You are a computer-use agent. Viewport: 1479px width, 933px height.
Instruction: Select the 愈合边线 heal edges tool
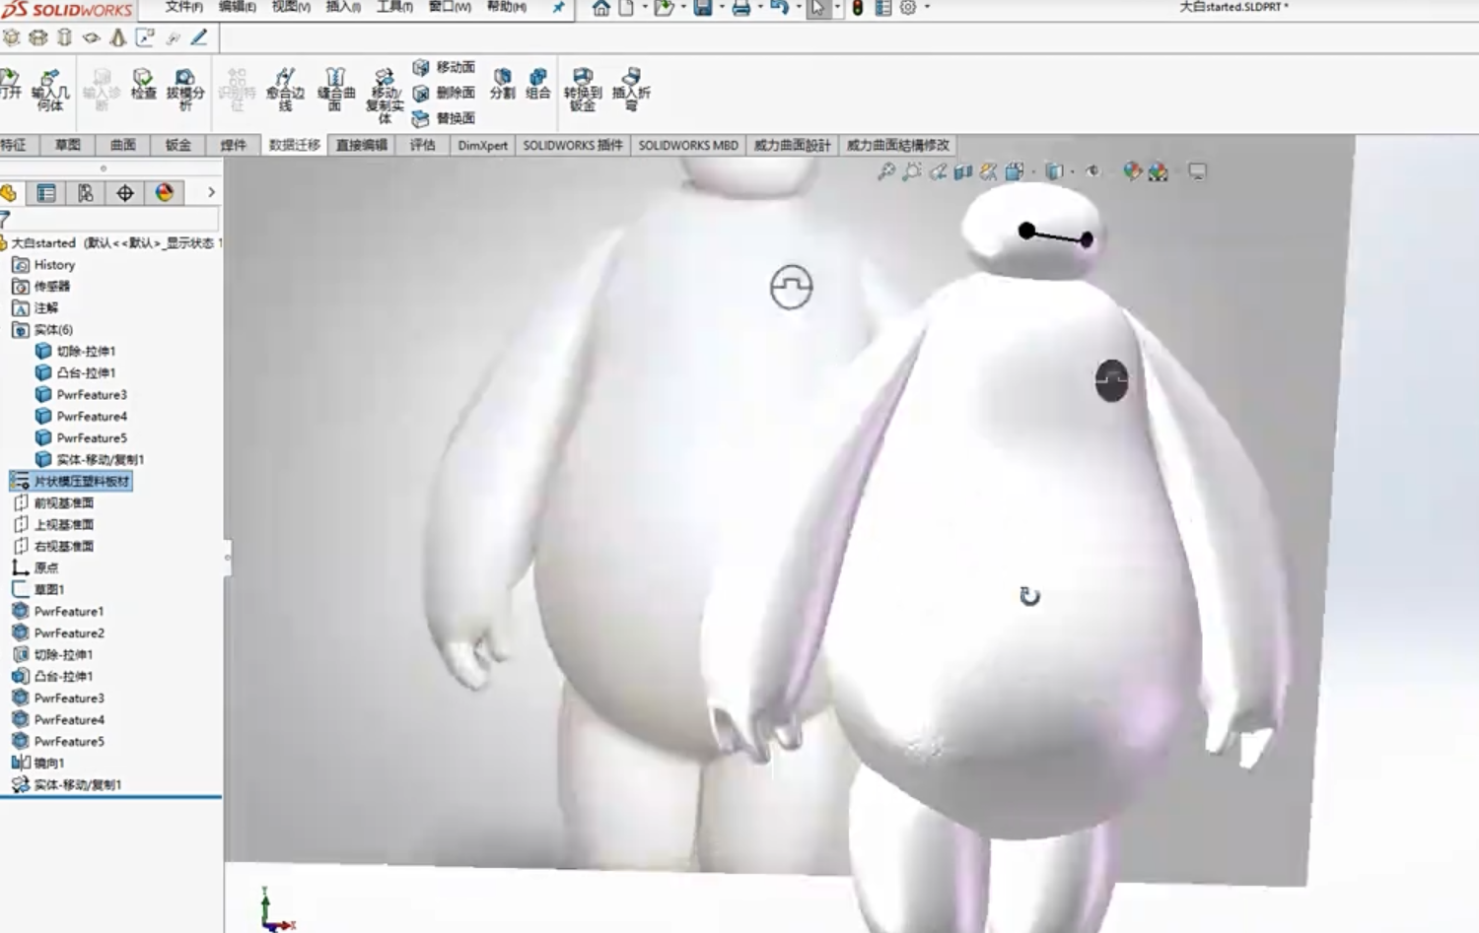[285, 90]
